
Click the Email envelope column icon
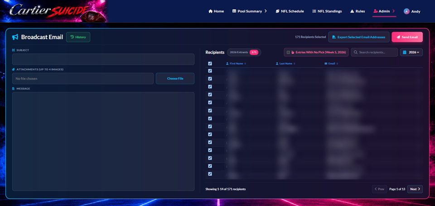pyautogui.click(x=326, y=64)
